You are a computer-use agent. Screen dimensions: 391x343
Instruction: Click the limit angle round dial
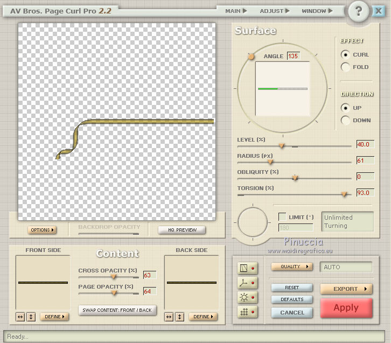click(x=253, y=222)
